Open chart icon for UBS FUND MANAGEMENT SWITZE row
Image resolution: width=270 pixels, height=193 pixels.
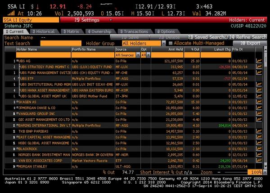[x=259, y=72]
